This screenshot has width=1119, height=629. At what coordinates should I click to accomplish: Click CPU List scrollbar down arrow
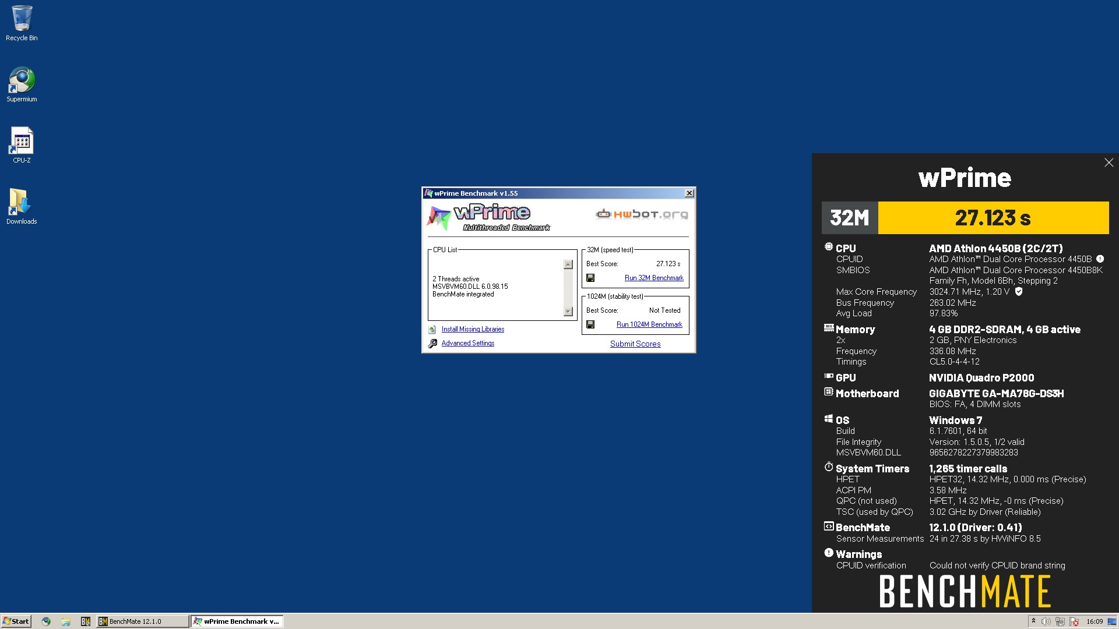point(568,312)
